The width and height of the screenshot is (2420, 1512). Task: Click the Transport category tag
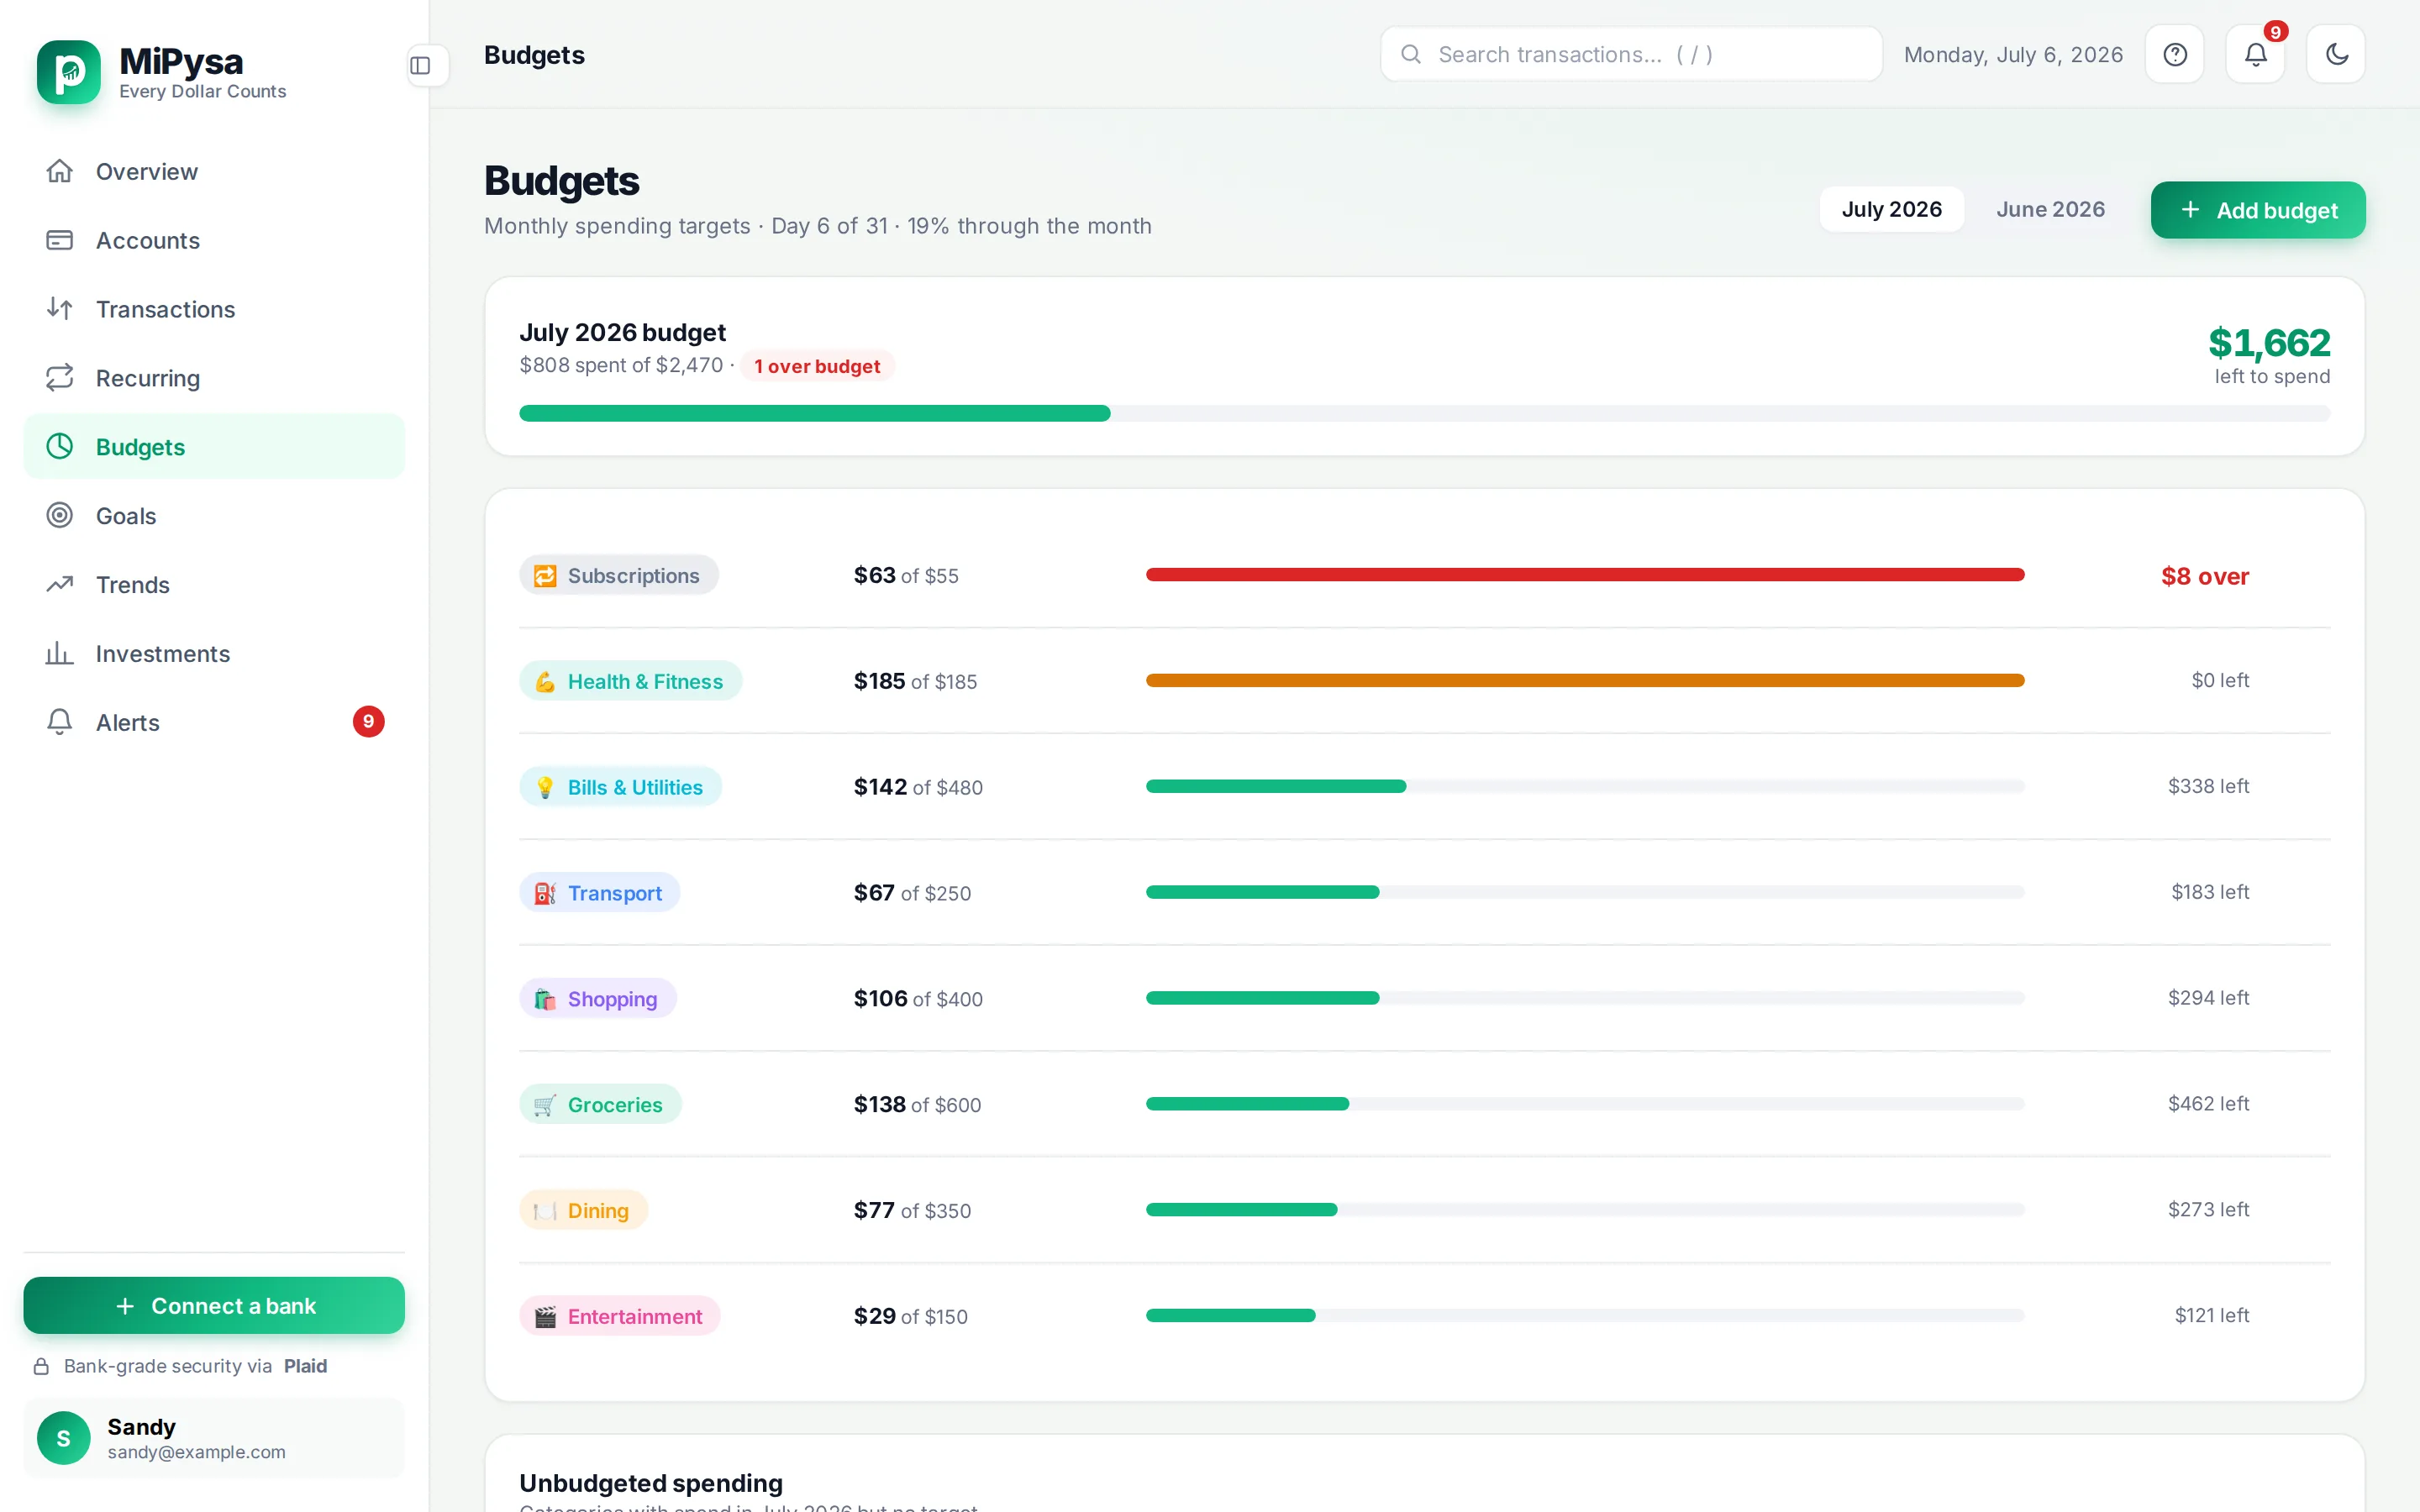pos(599,893)
